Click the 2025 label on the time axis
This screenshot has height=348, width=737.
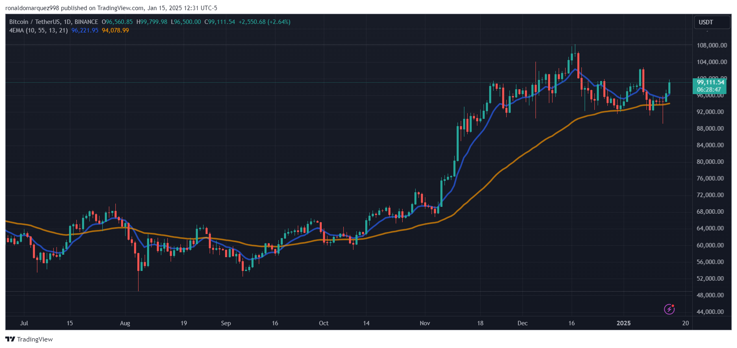point(624,323)
